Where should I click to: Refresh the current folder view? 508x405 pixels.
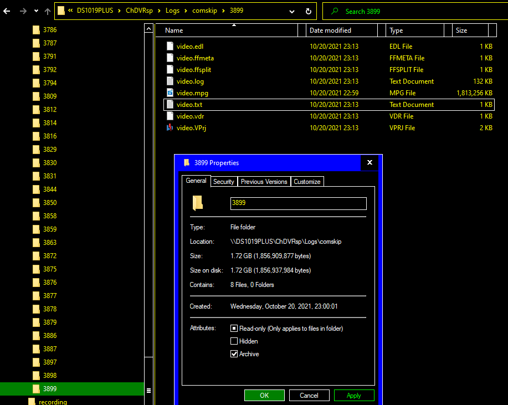point(308,11)
